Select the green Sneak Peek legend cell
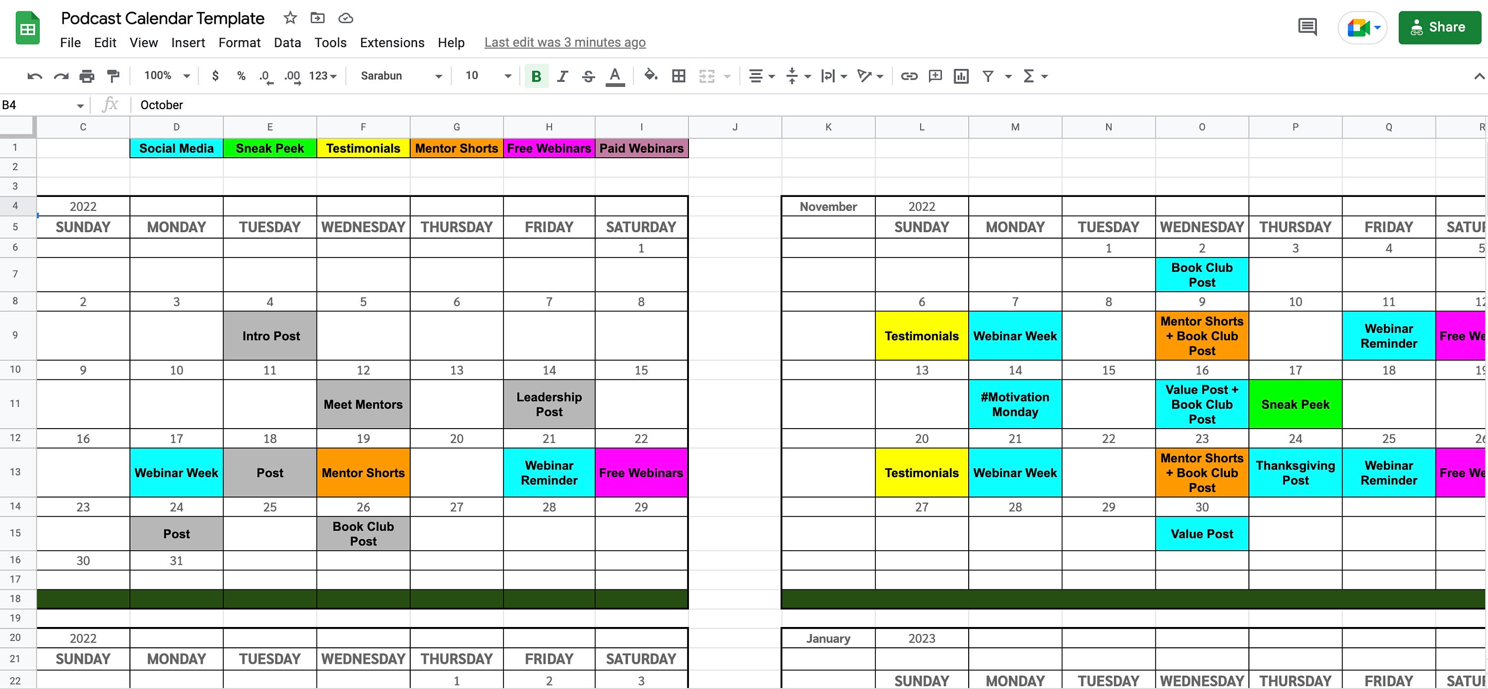This screenshot has width=1488, height=689. click(x=270, y=148)
